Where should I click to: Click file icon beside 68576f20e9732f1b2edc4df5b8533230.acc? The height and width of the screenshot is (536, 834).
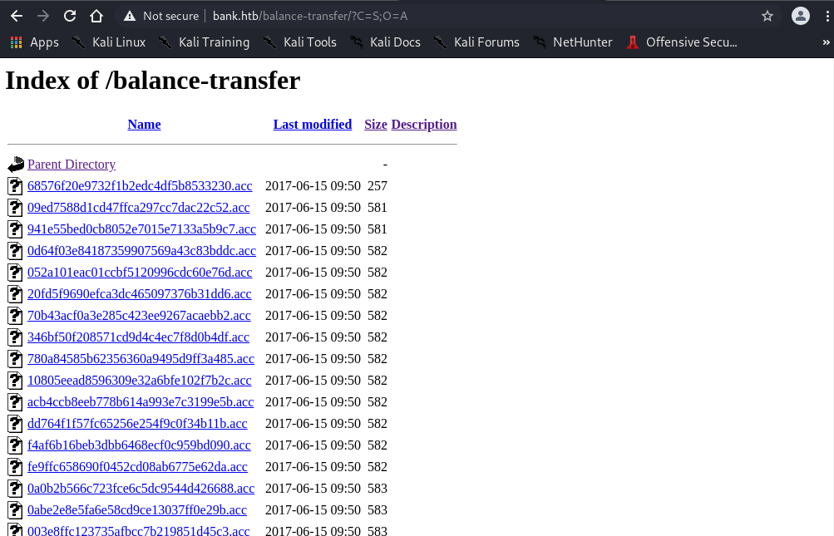(x=16, y=186)
